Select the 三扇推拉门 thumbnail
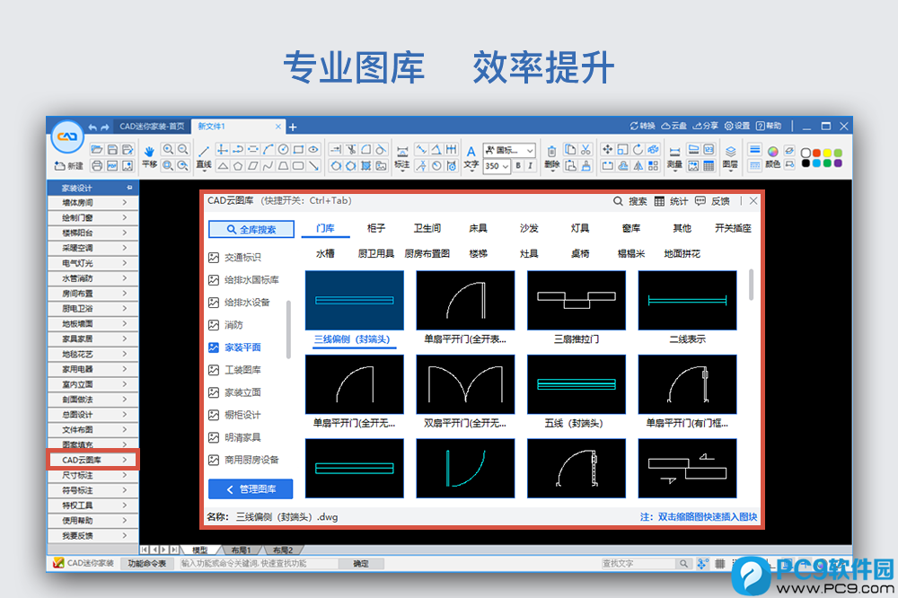This screenshot has width=898, height=598. point(577,301)
